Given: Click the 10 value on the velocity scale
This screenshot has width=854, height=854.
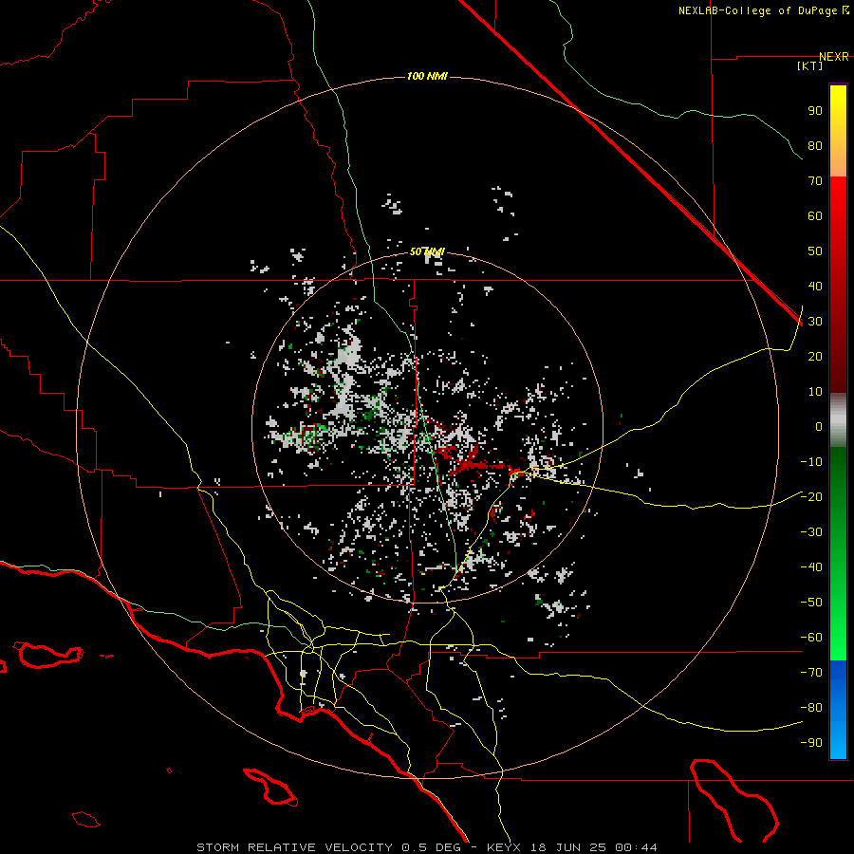Looking at the screenshot, I should click(x=815, y=392).
